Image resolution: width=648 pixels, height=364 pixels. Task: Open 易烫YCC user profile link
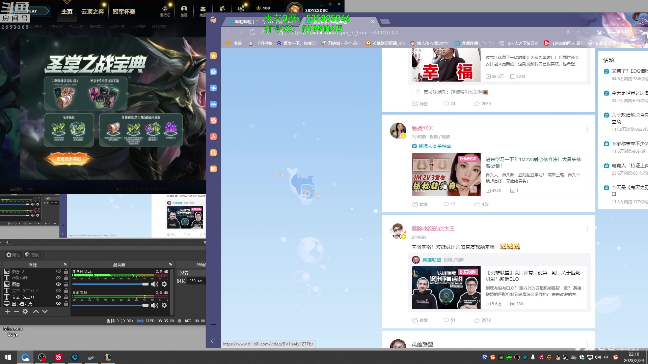point(423,128)
